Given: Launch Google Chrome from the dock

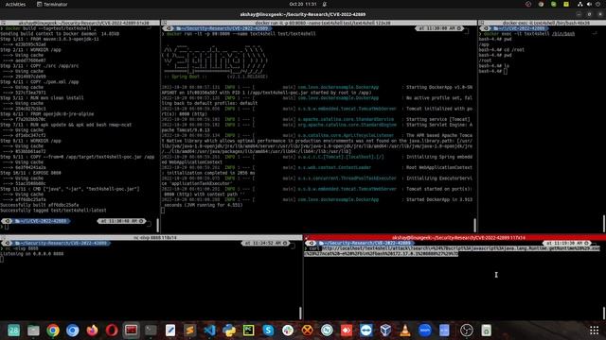Looking at the screenshot, I should click(x=53, y=331).
